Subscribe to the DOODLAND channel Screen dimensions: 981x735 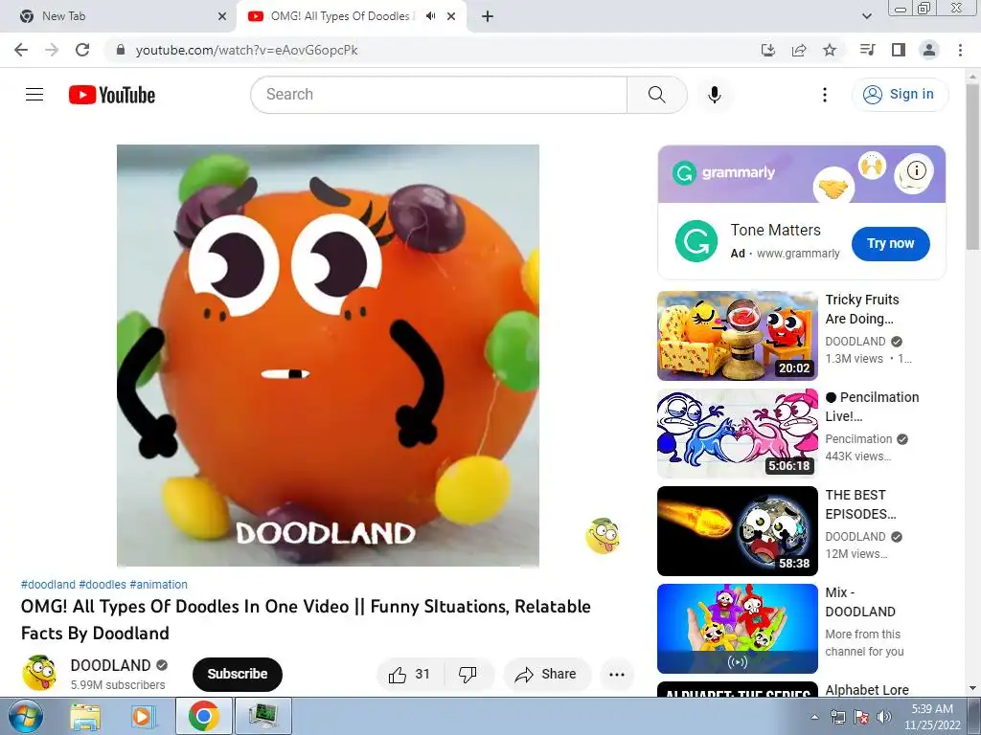[x=238, y=674]
